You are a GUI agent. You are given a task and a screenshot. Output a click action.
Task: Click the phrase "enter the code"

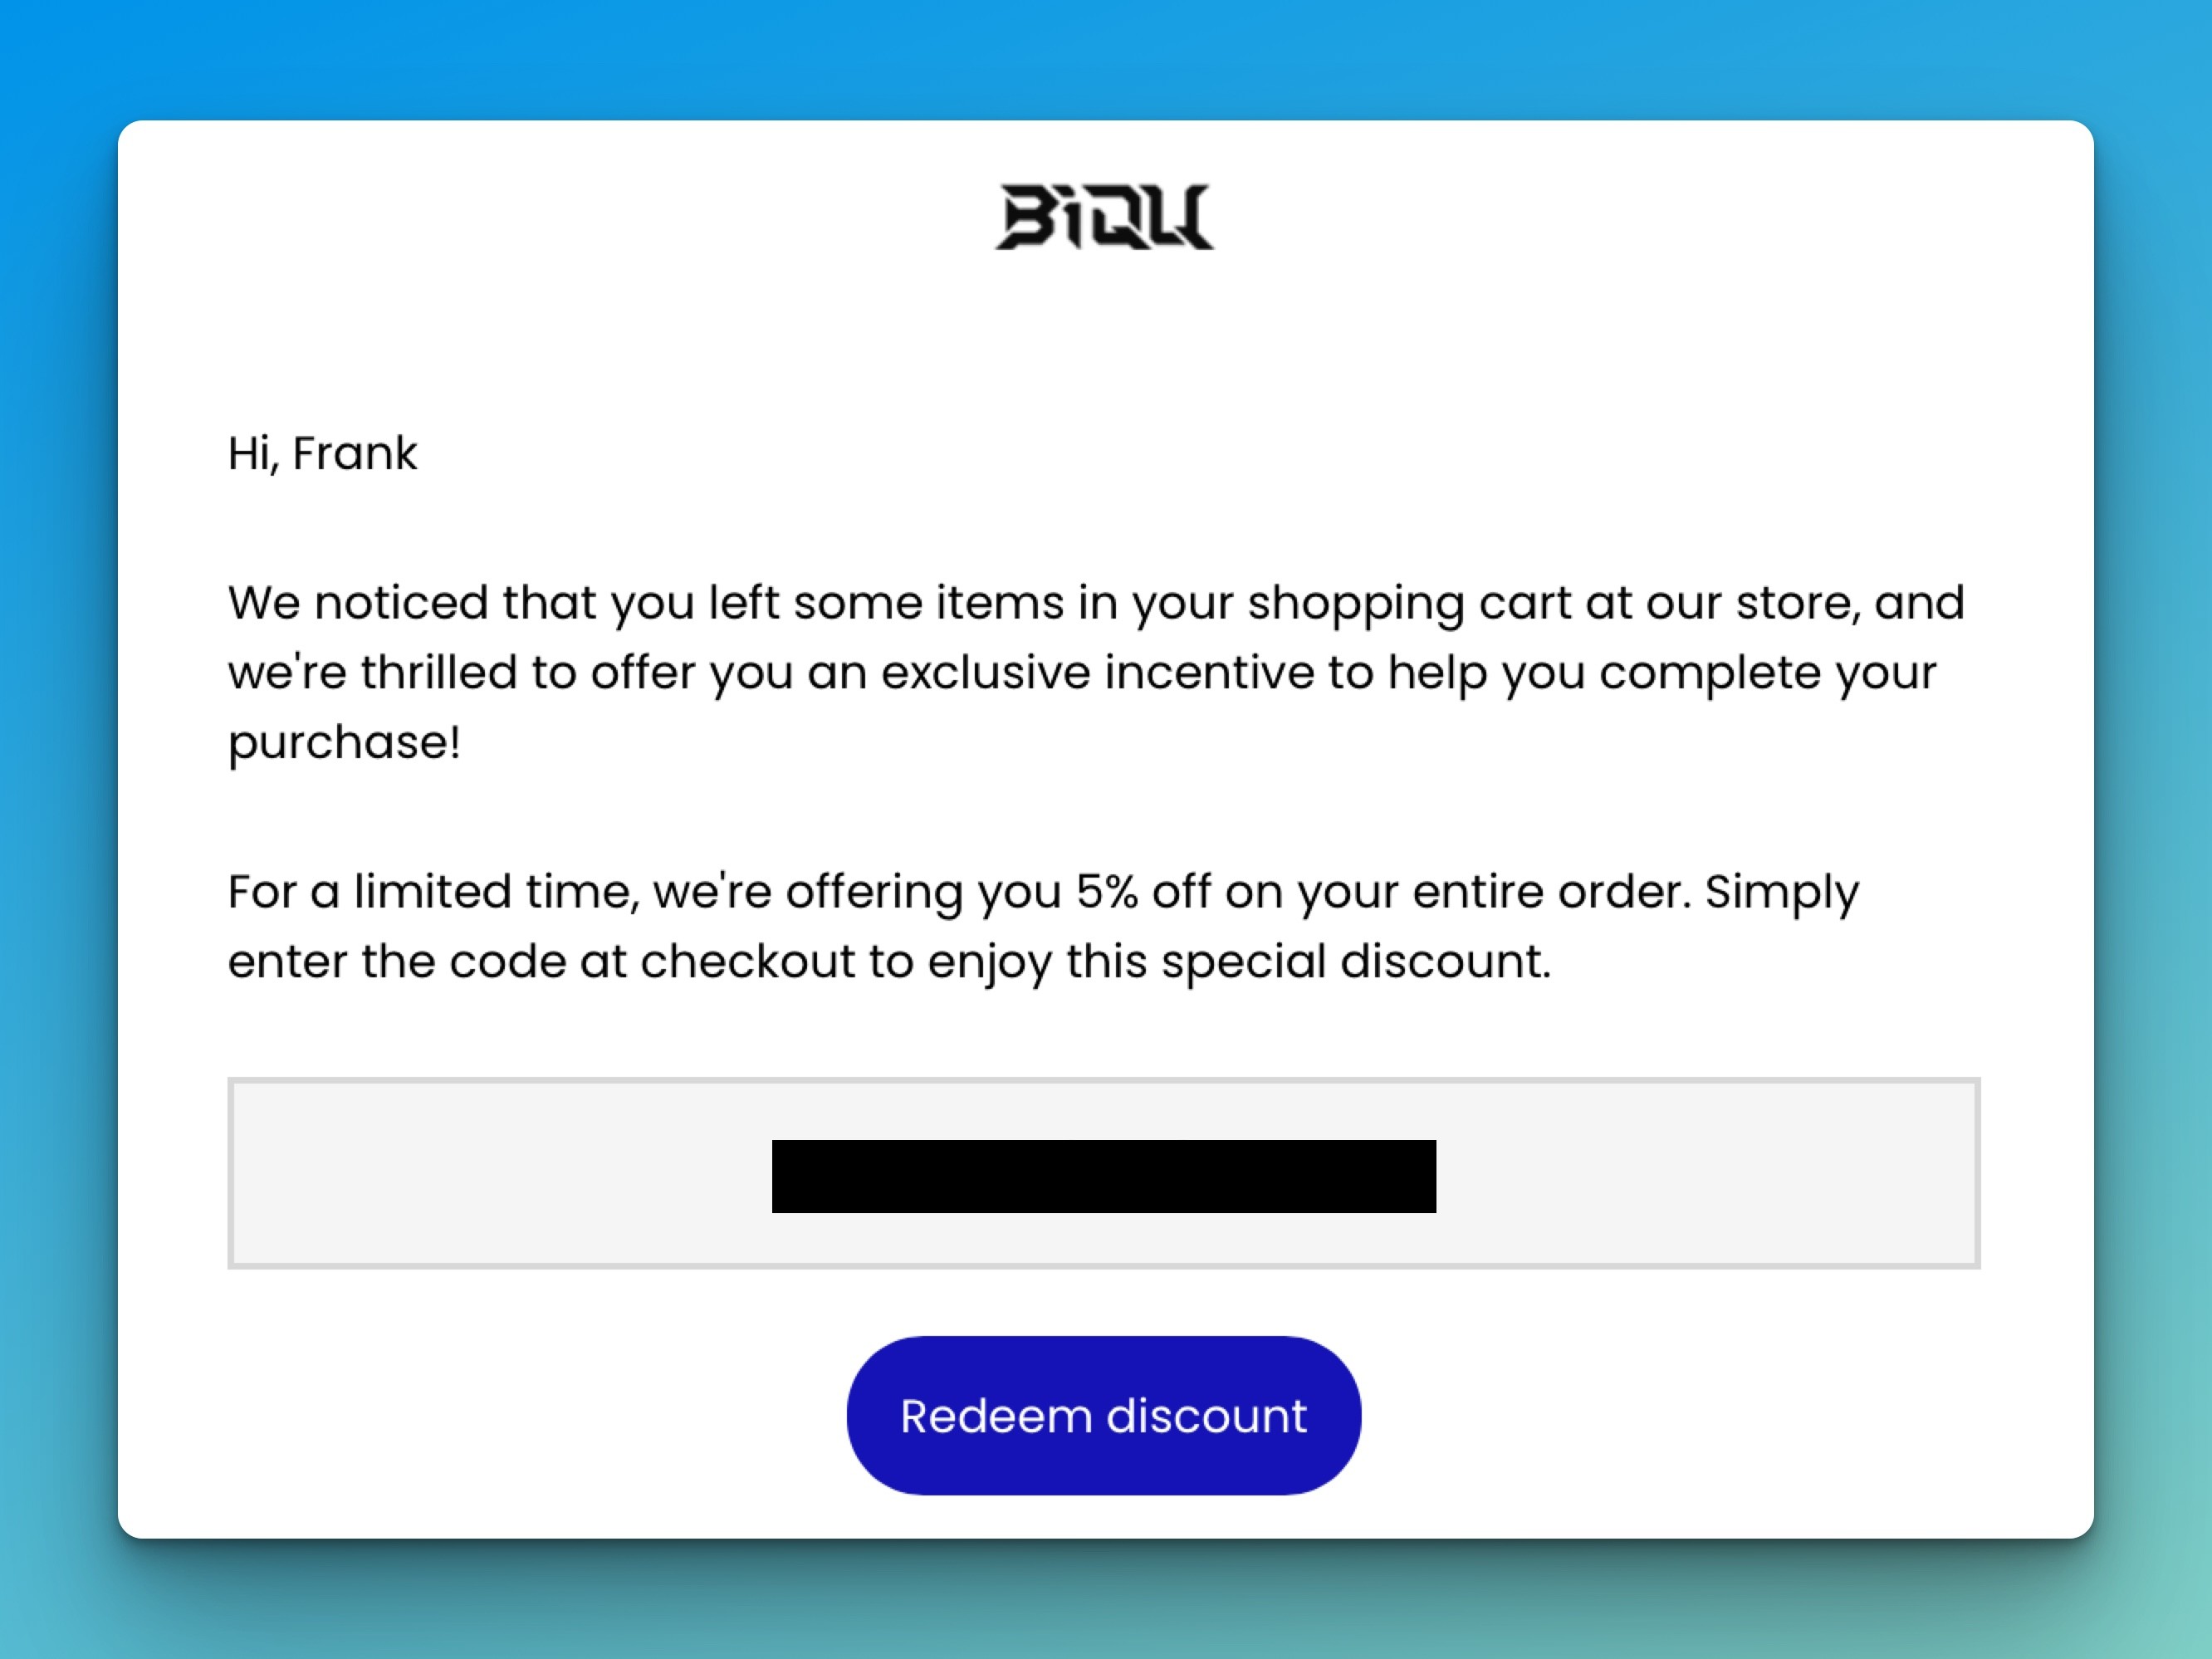coord(397,961)
